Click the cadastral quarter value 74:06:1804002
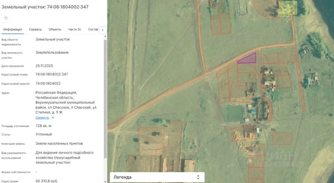The width and height of the screenshot is (334, 183). click(48, 84)
